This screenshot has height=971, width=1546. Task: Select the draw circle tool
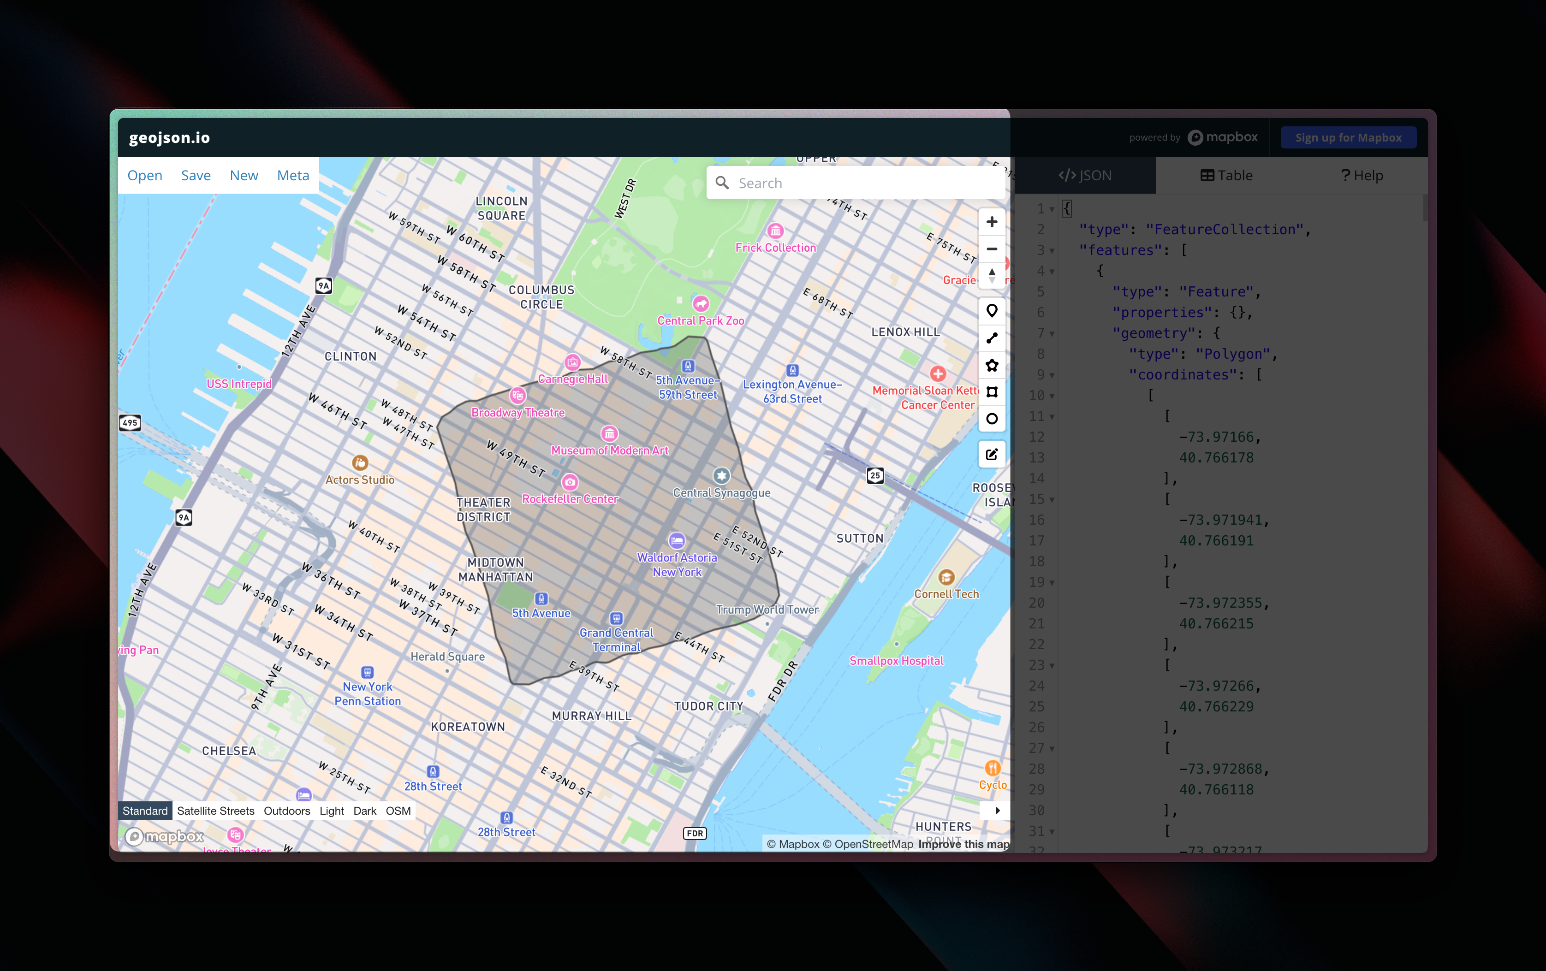click(x=991, y=419)
